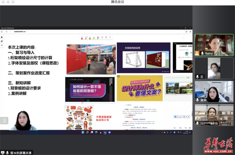Click the '一、复习与导入' text line
This screenshot has width=235, height=155.
click(21, 53)
